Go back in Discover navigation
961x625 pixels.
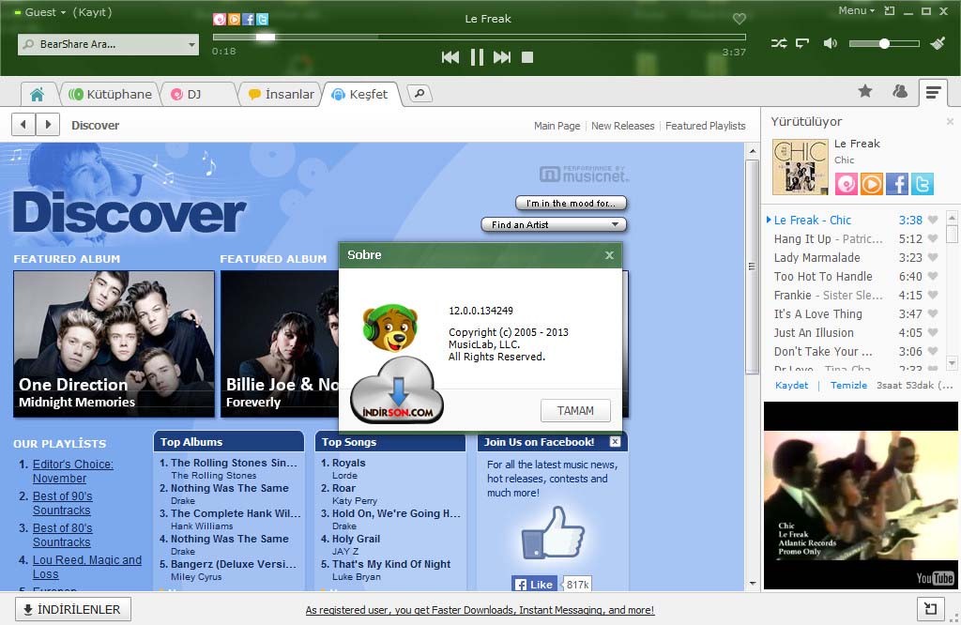coord(23,125)
